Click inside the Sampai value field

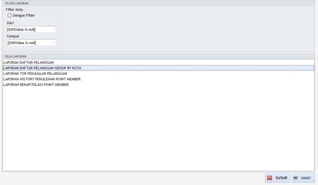(x=28, y=43)
